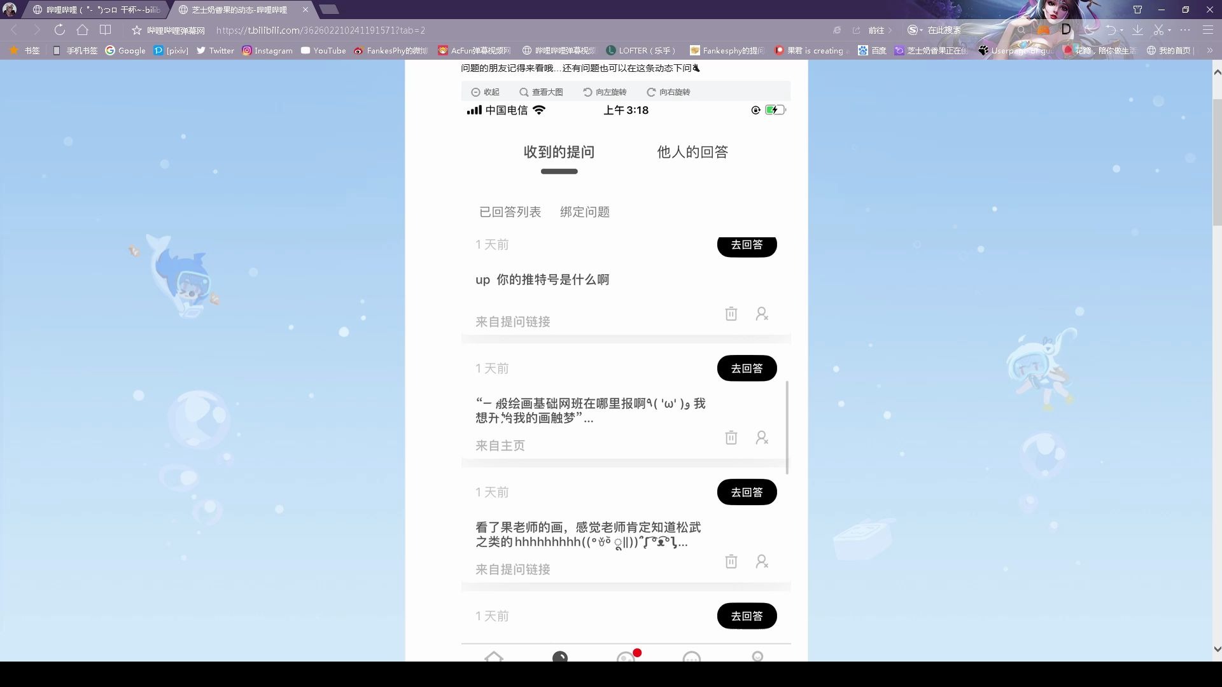Viewport: 1222px width, 687px height.
Task: Open the Fankesphy的提问 bookmark
Action: (727, 50)
